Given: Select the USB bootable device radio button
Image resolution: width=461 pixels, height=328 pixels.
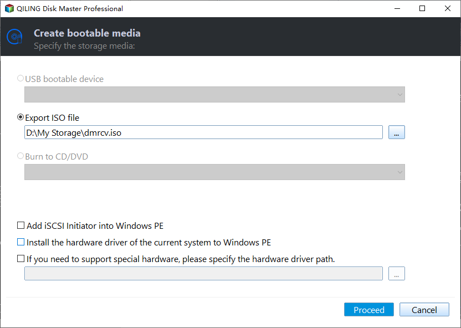Looking at the screenshot, I should click(21, 79).
